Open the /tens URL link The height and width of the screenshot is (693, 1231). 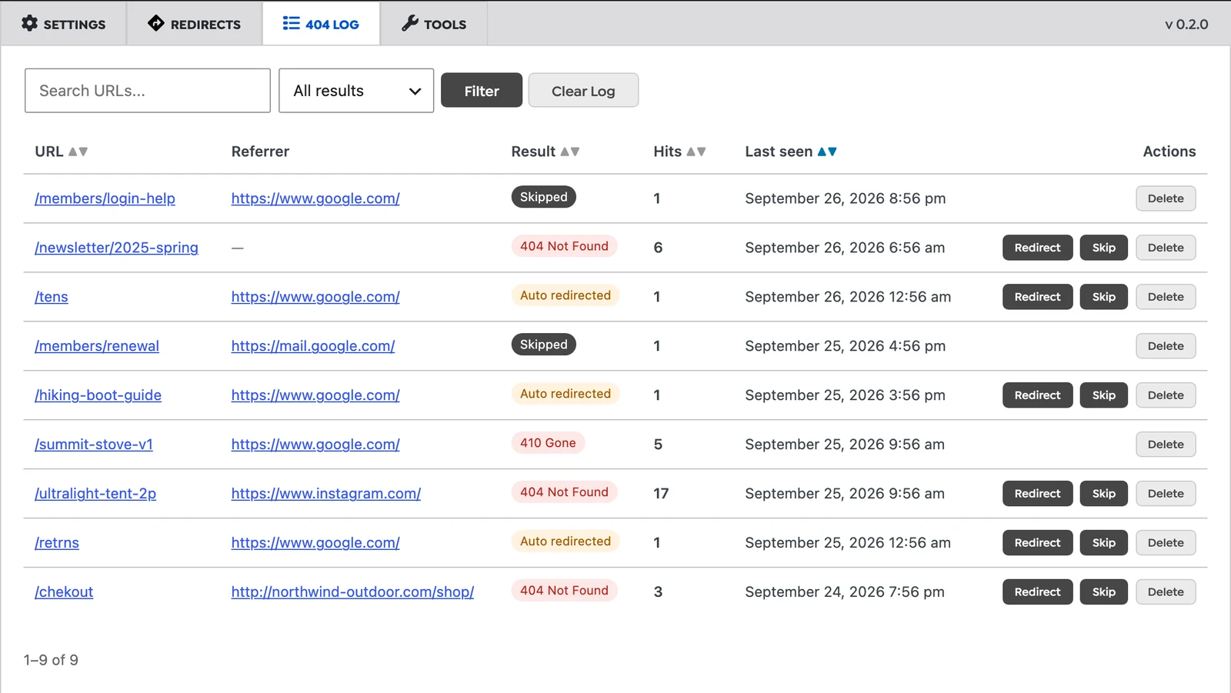point(52,297)
